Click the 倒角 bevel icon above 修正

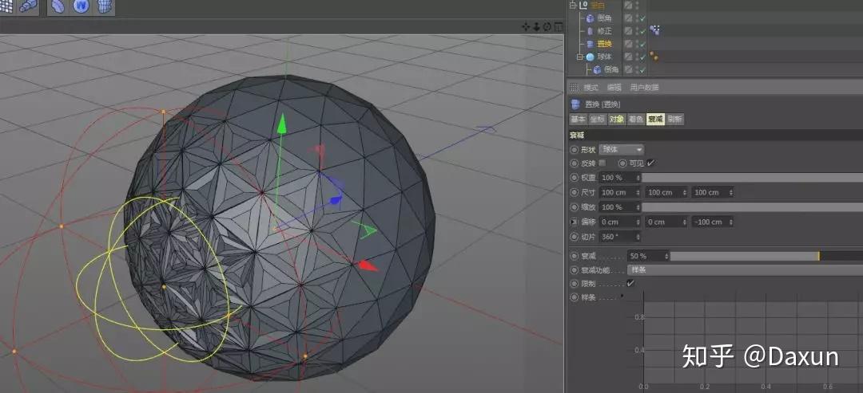click(x=590, y=18)
